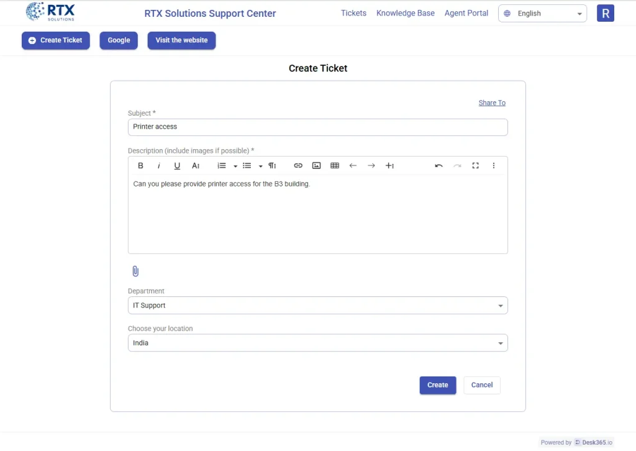Open the Agent Portal
Image resolution: width=636 pixels, height=451 pixels.
pyautogui.click(x=466, y=13)
